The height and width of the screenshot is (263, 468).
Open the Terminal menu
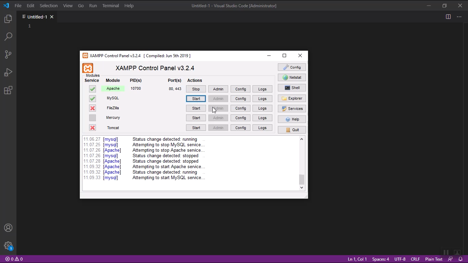click(111, 5)
